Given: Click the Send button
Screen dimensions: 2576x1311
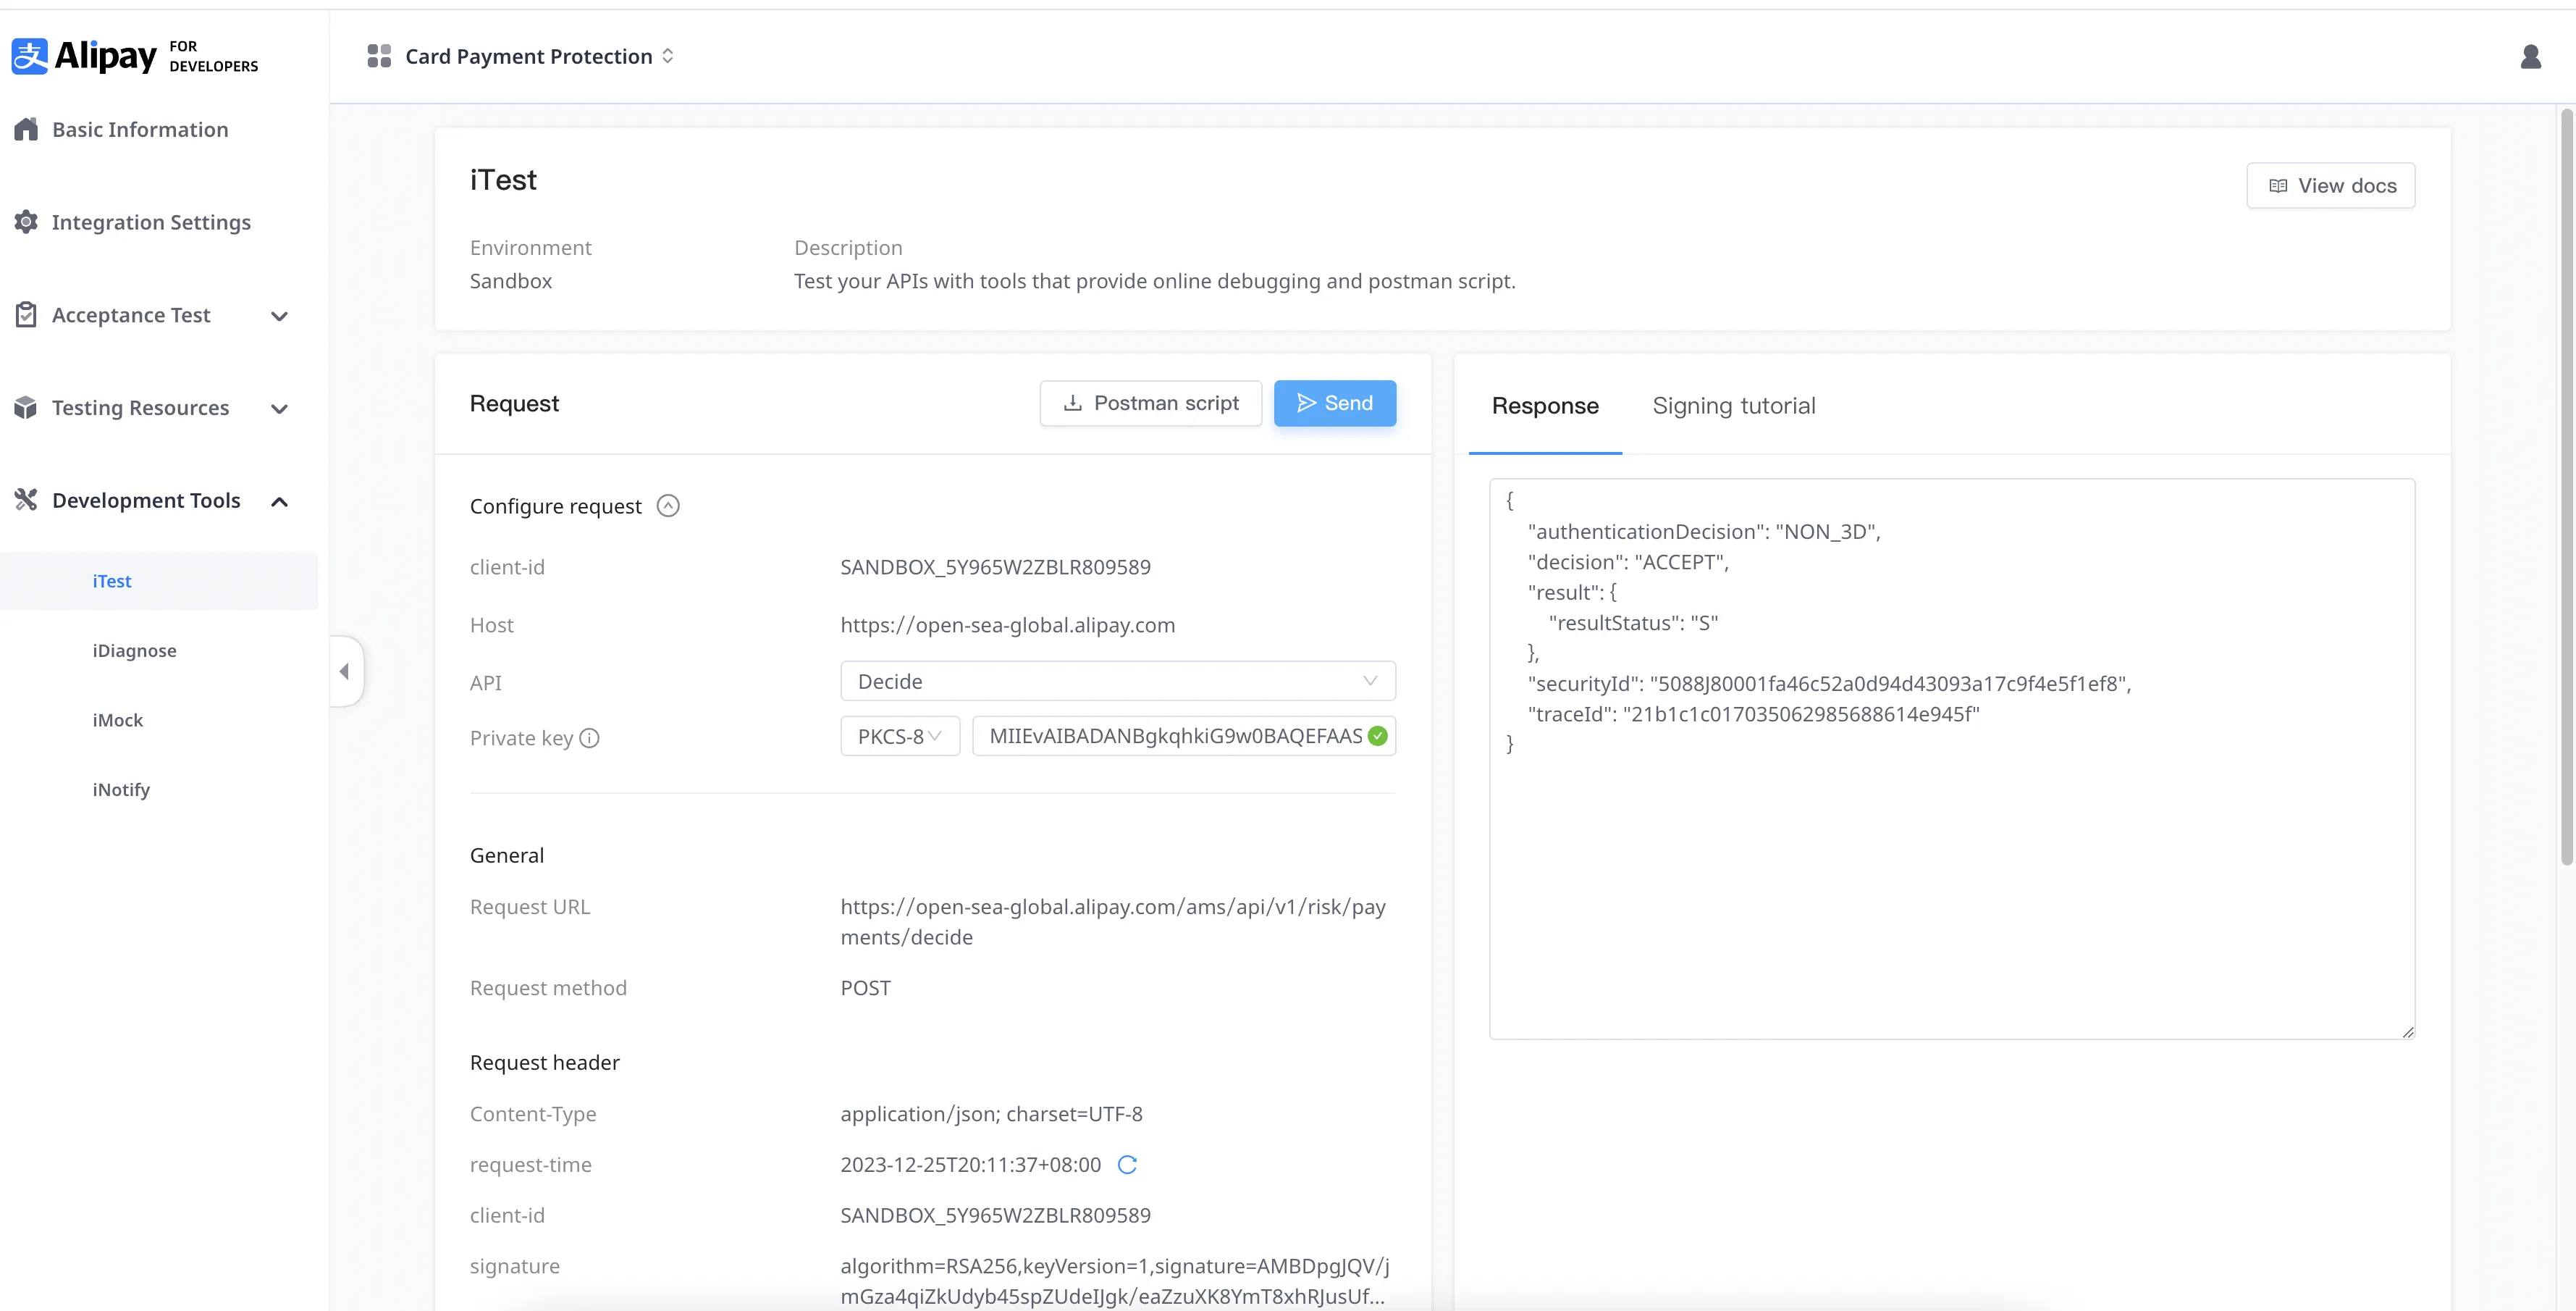Looking at the screenshot, I should click(1334, 403).
